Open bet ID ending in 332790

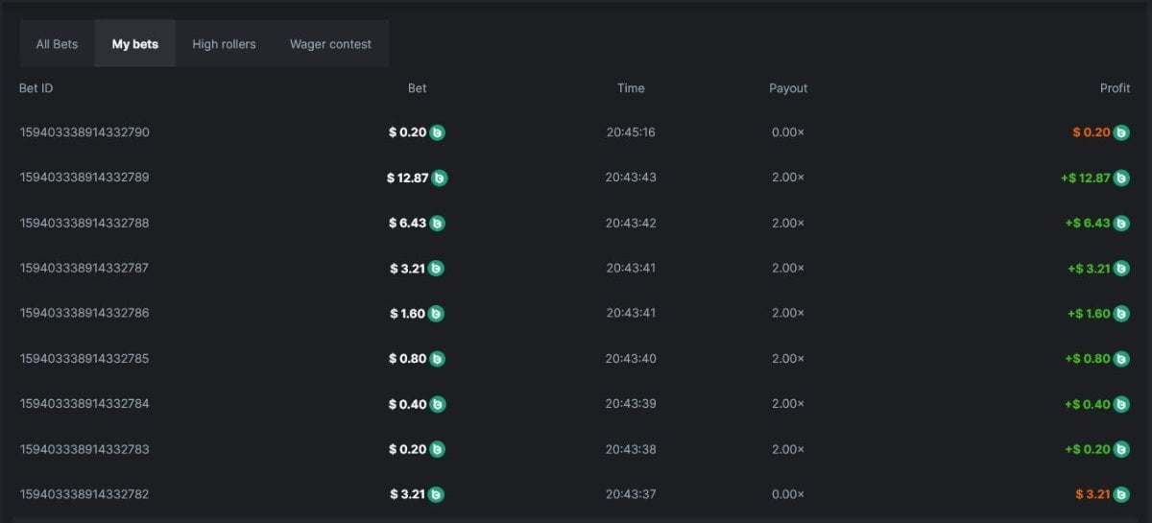coord(84,132)
